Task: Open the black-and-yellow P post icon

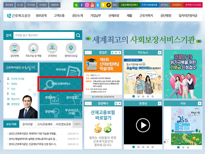Action: pyautogui.click(x=108, y=5)
